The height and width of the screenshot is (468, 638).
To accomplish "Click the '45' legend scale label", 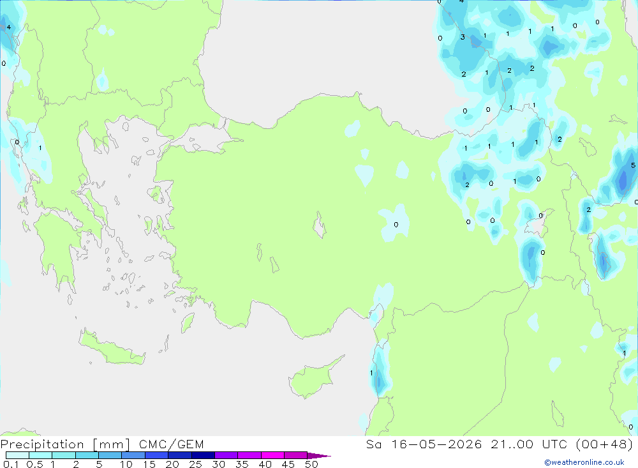I will click(288, 464).
